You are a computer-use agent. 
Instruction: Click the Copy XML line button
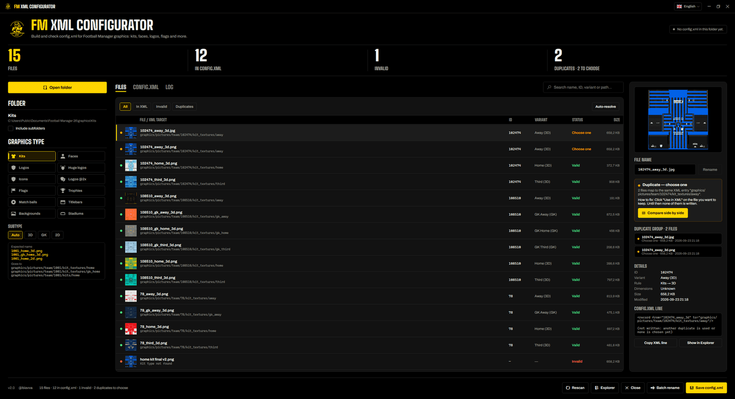655,343
